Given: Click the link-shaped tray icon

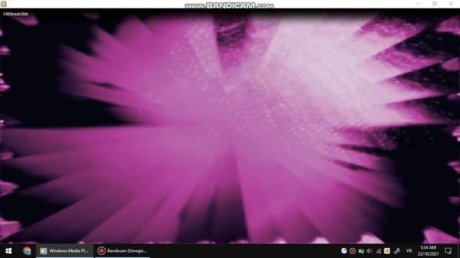Looking at the screenshot, I should 397,251.
